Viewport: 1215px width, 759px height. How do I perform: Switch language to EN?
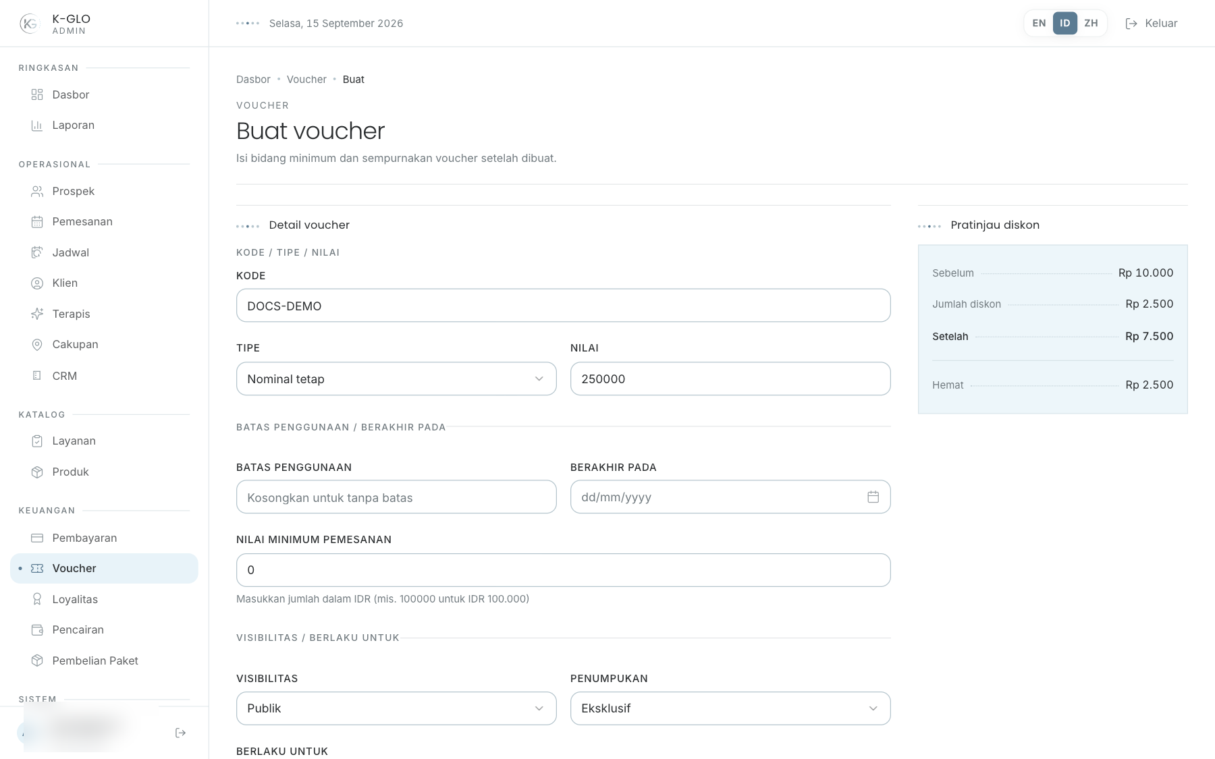coord(1039,23)
